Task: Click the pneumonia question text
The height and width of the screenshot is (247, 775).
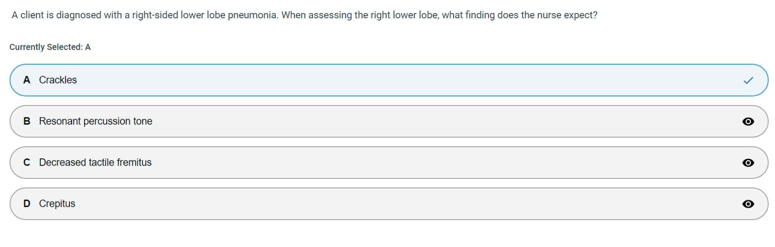Action: point(304,15)
